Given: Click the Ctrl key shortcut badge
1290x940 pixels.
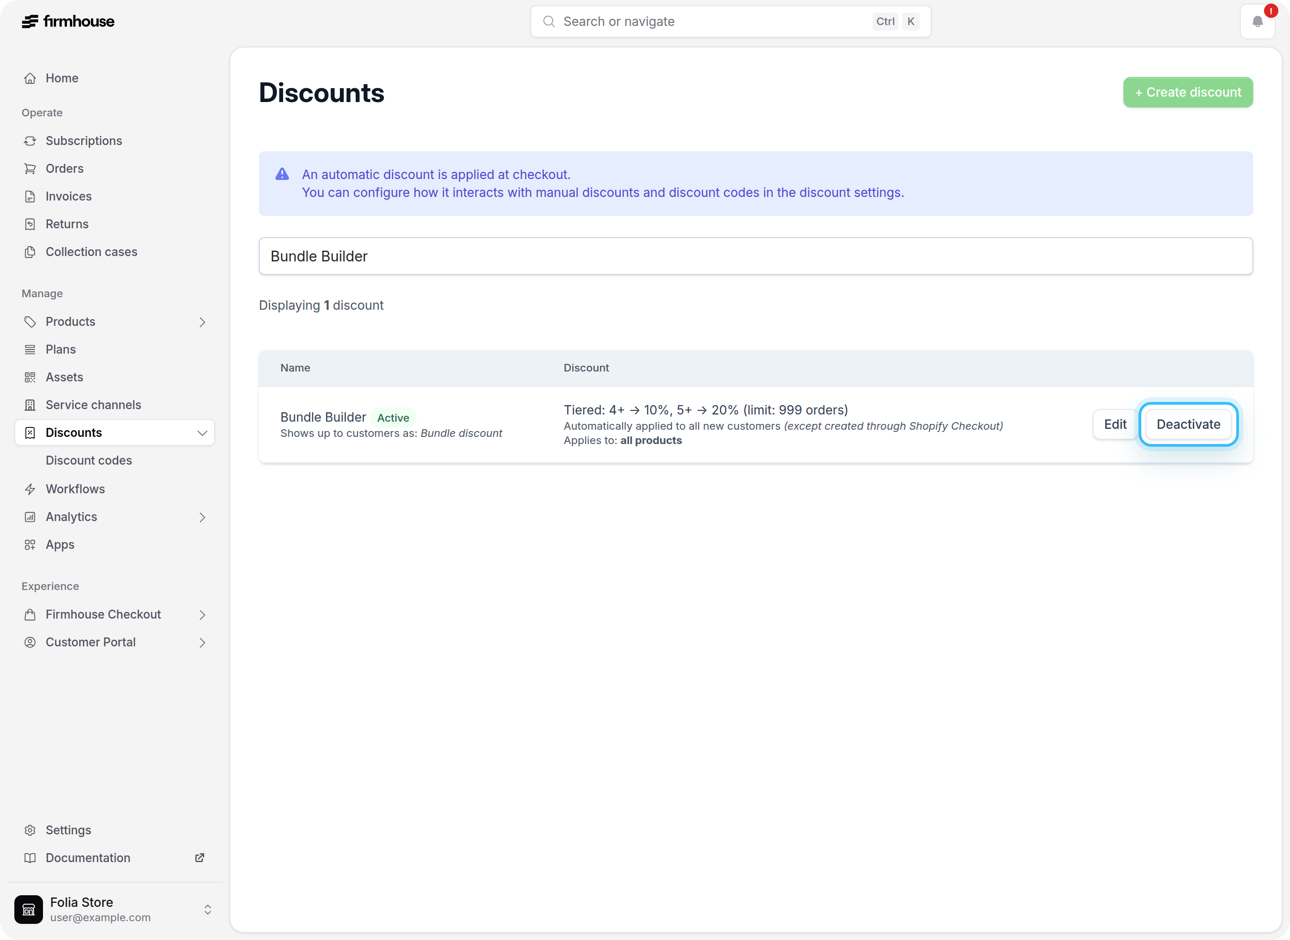Looking at the screenshot, I should coord(885,21).
